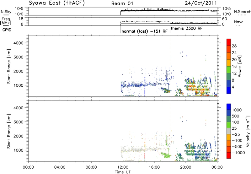Click the date '24/Oct/2011'
Screen dimensions: 251x174
tap(201, 3)
